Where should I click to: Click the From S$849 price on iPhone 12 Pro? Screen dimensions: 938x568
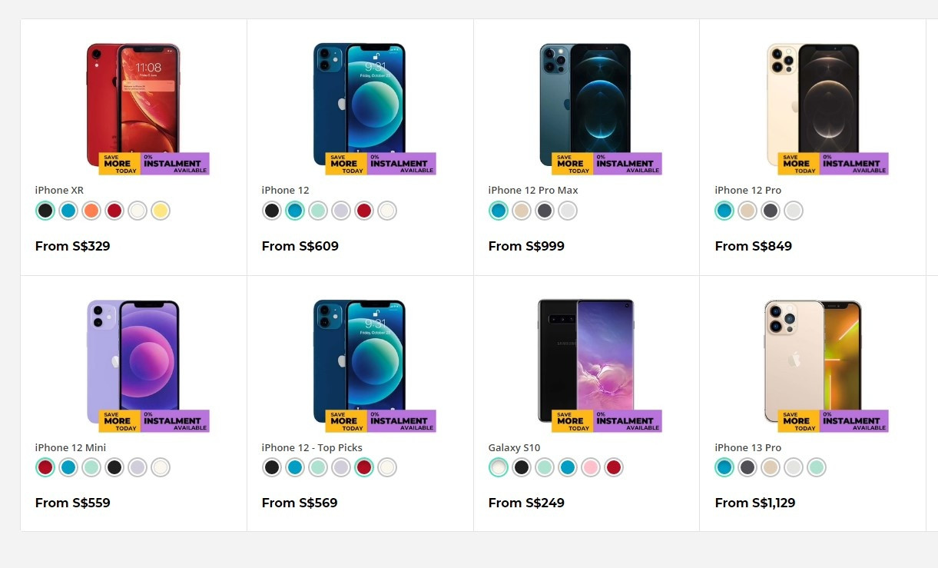tap(753, 246)
